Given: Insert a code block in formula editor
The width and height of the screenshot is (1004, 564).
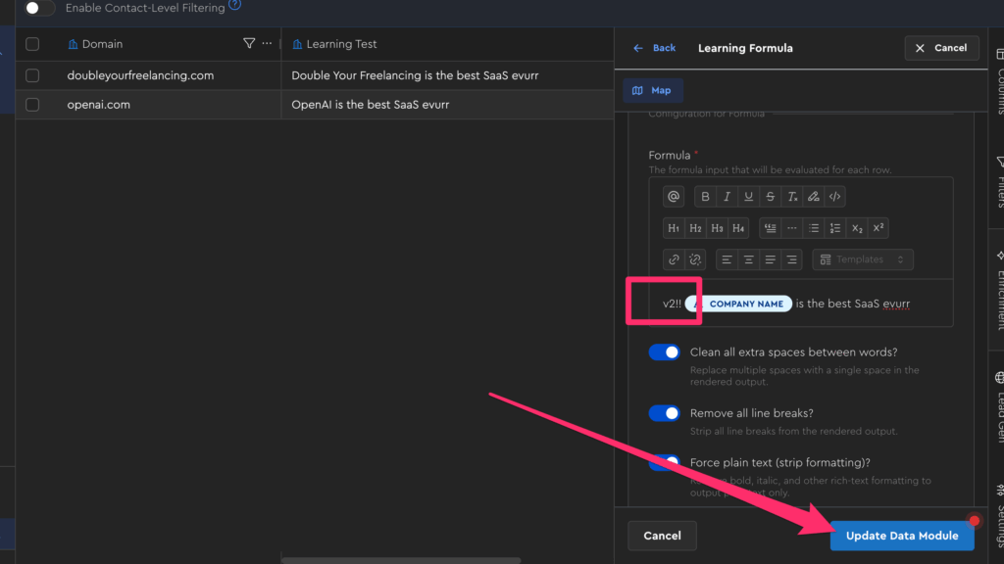Looking at the screenshot, I should click(834, 197).
